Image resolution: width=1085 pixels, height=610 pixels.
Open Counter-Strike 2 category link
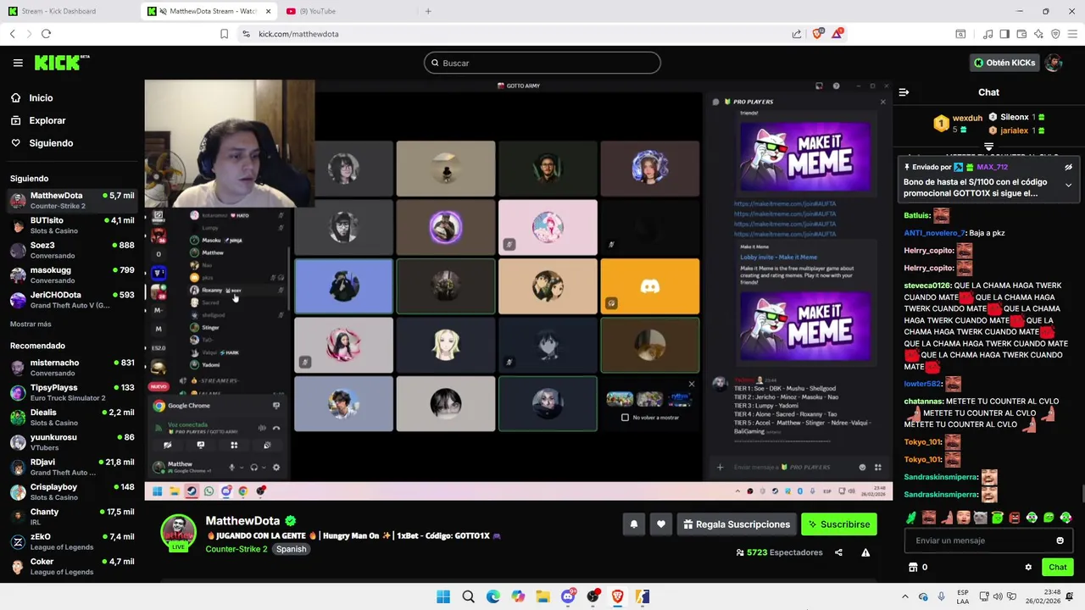coord(236,549)
